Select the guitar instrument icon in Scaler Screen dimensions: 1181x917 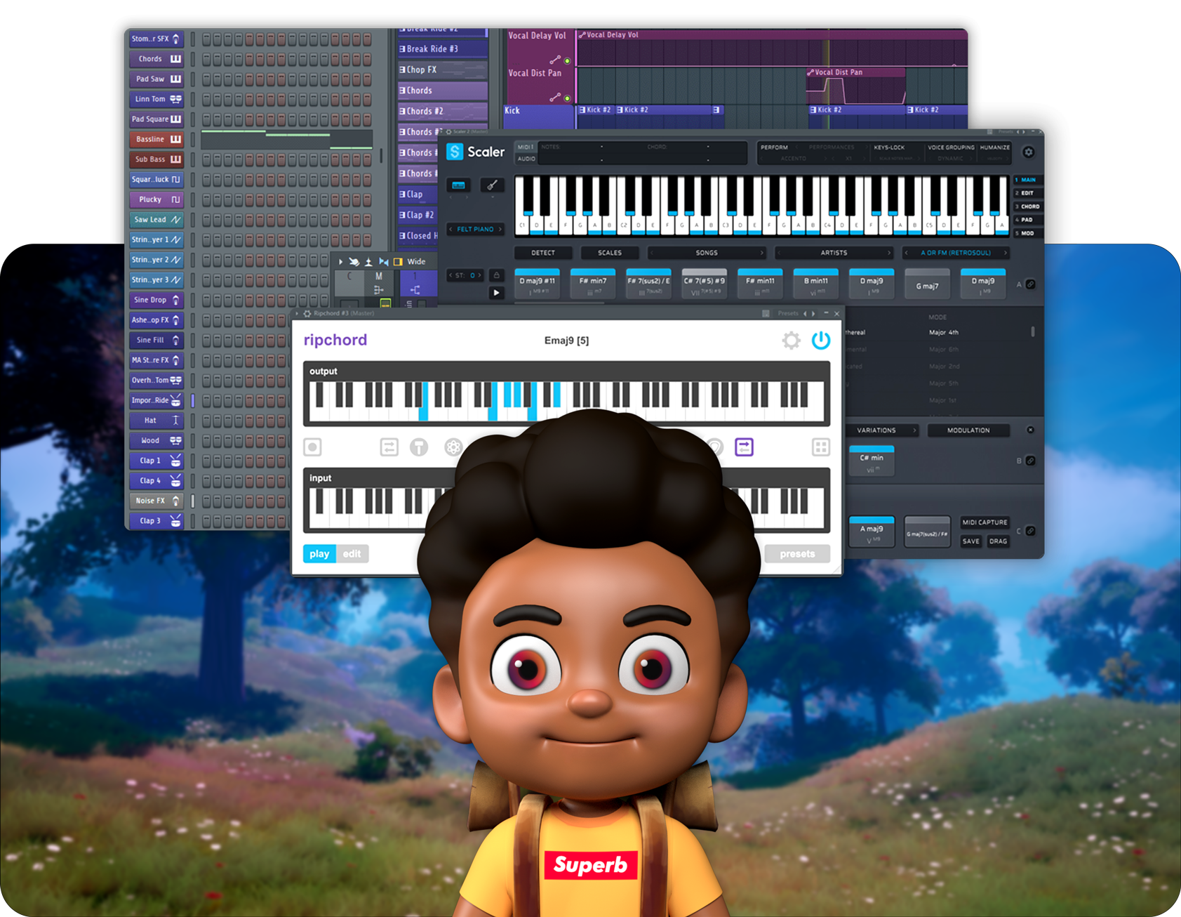pos(492,185)
